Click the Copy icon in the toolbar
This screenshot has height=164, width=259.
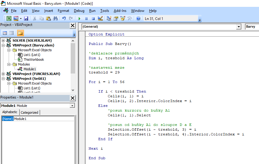(x=41, y=18)
